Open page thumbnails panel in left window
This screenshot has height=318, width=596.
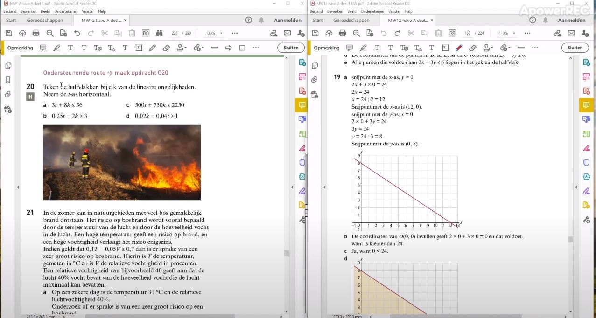[8, 66]
